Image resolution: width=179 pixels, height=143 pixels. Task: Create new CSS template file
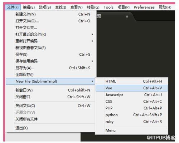coord(132,102)
